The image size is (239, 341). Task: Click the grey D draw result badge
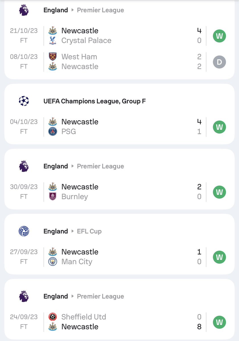click(x=219, y=62)
